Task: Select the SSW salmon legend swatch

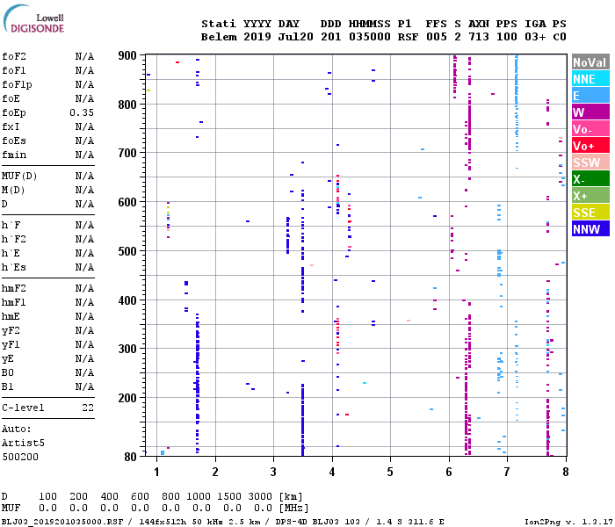Action: click(x=590, y=162)
